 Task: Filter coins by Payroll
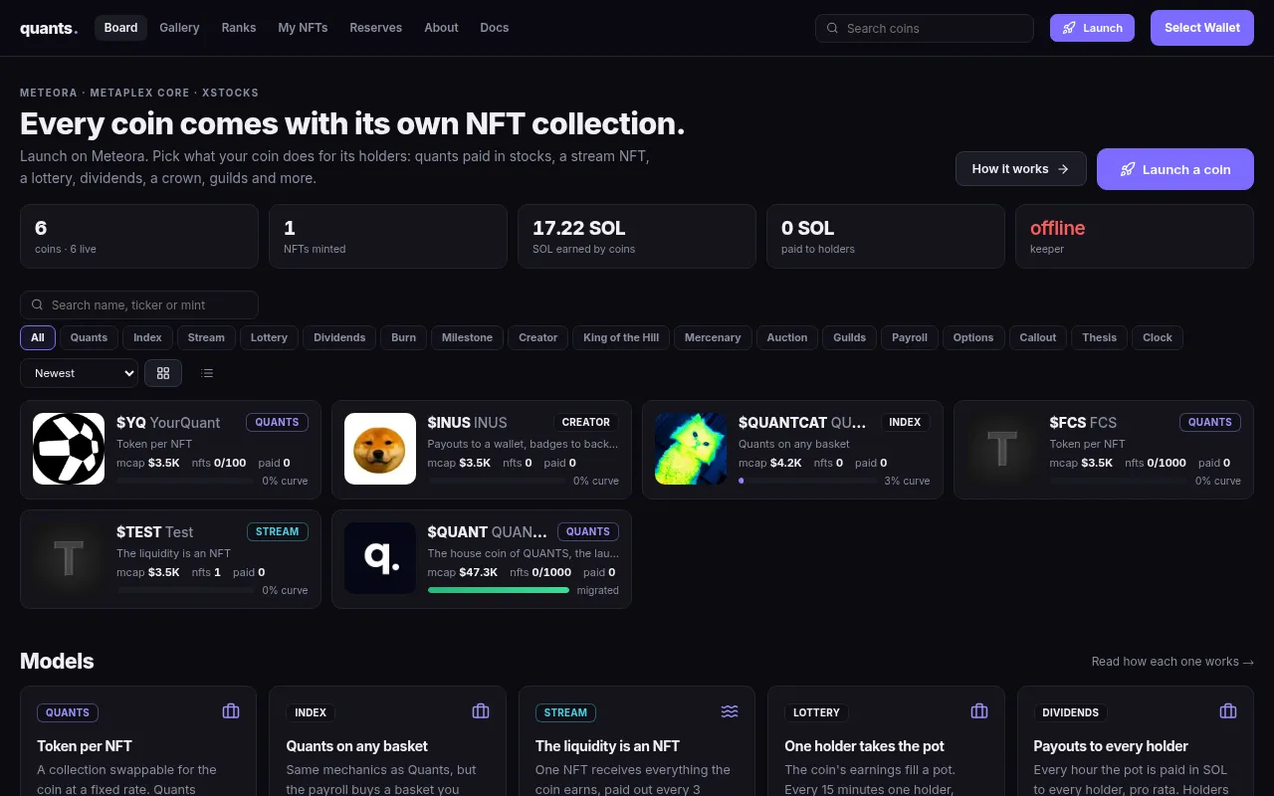[x=910, y=337]
